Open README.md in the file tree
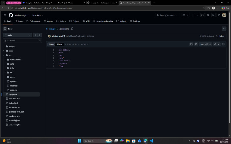 (14, 99)
